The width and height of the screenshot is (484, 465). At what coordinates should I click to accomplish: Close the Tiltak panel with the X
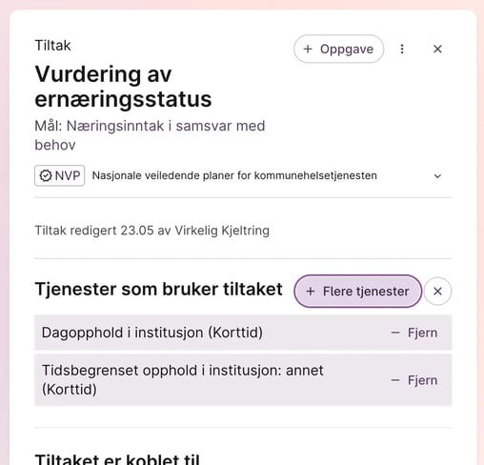pos(437,49)
